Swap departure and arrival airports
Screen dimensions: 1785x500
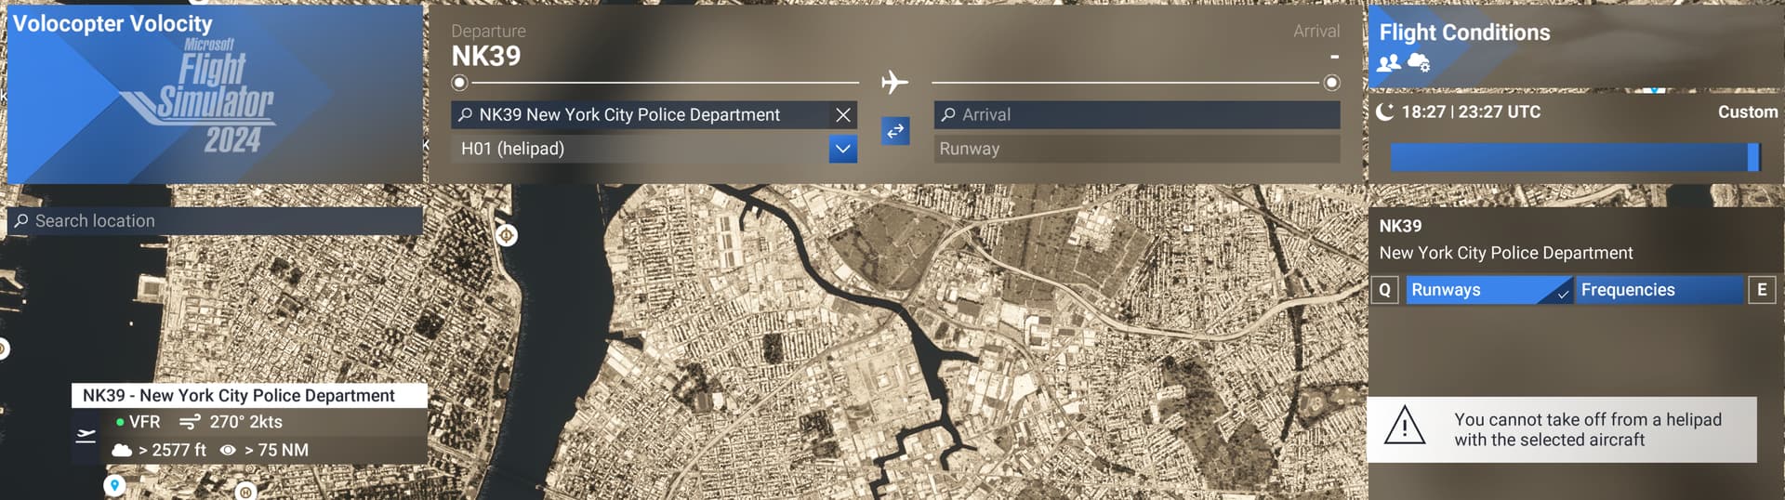(894, 131)
